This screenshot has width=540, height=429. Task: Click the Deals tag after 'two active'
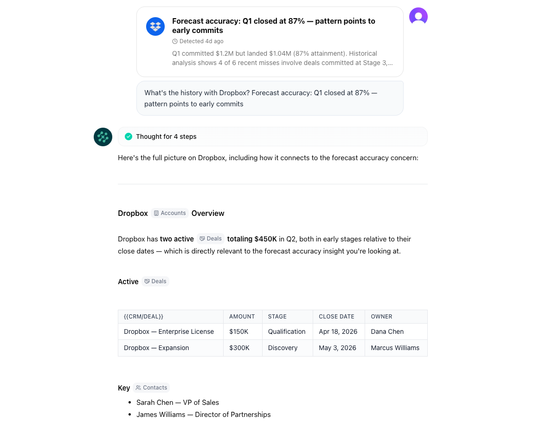[210, 238]
